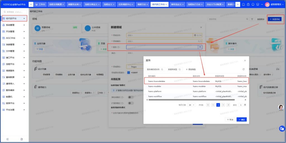Click the refresh icon in 服务 dialog

(x=243, y=69)
